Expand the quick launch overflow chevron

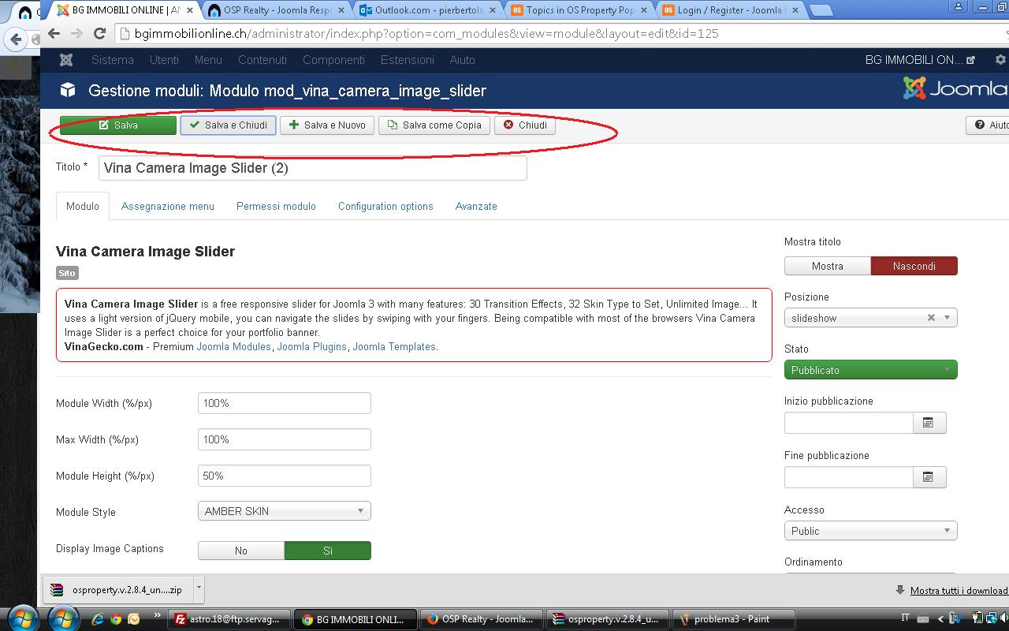[157, 615]
